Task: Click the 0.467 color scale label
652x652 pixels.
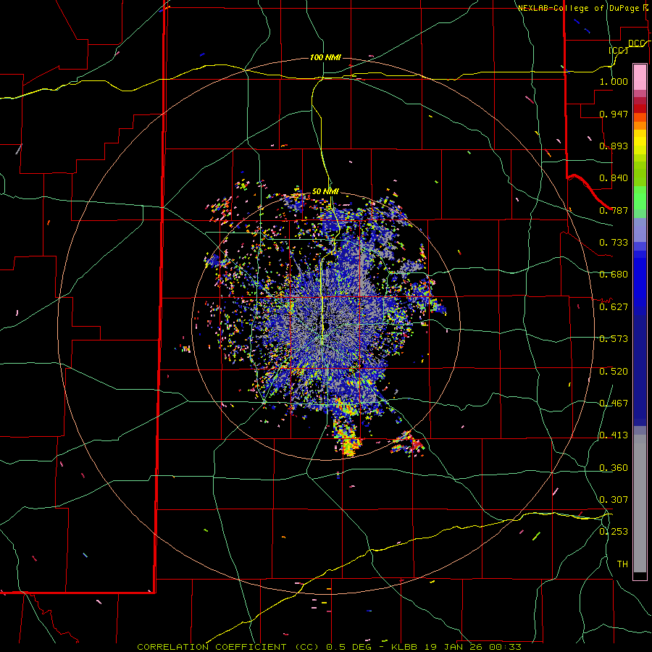Action: tap(614, 404)
